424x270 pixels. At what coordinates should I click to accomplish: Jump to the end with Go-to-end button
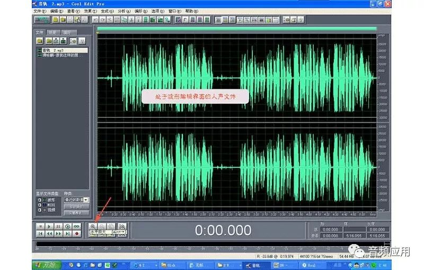pyautogui.click(x=68, y=234)
